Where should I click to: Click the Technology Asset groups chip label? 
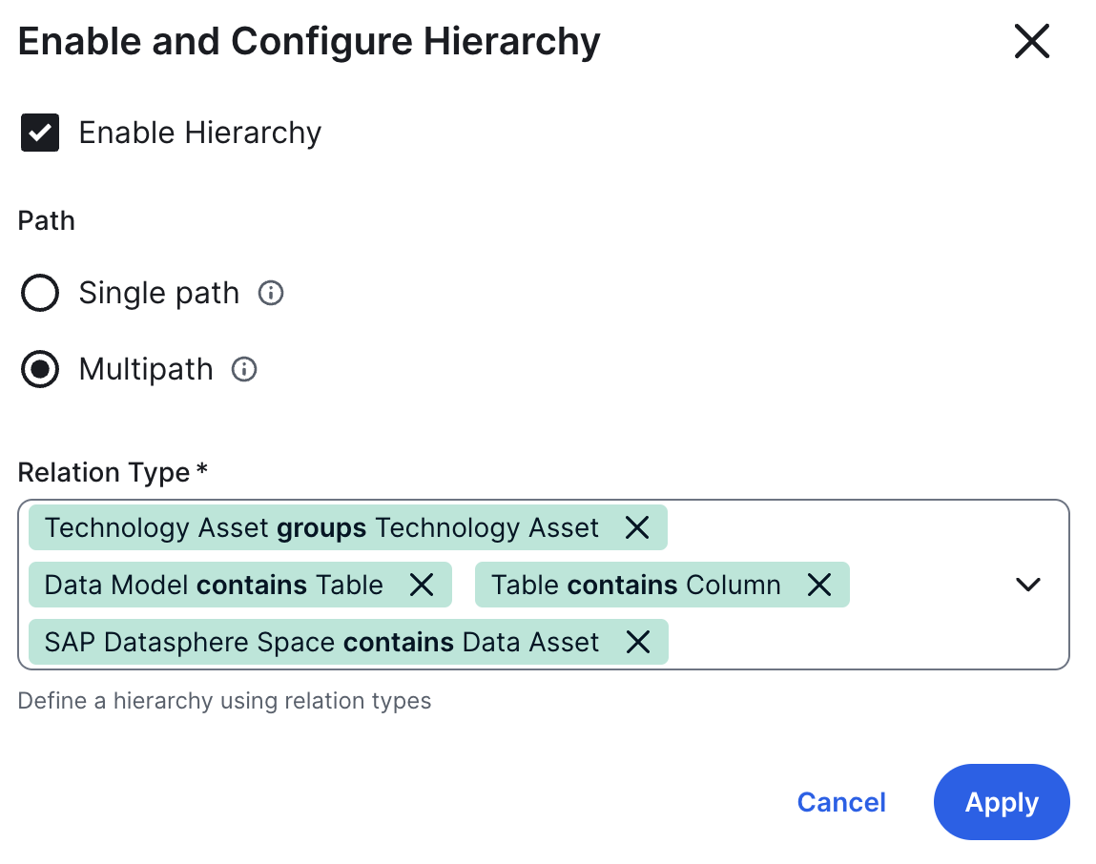click(321, 528)
